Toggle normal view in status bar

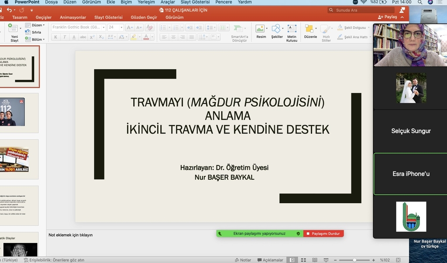click(x=292, y=260)
